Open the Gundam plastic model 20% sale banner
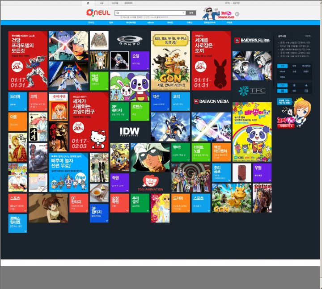 point(28,61)
